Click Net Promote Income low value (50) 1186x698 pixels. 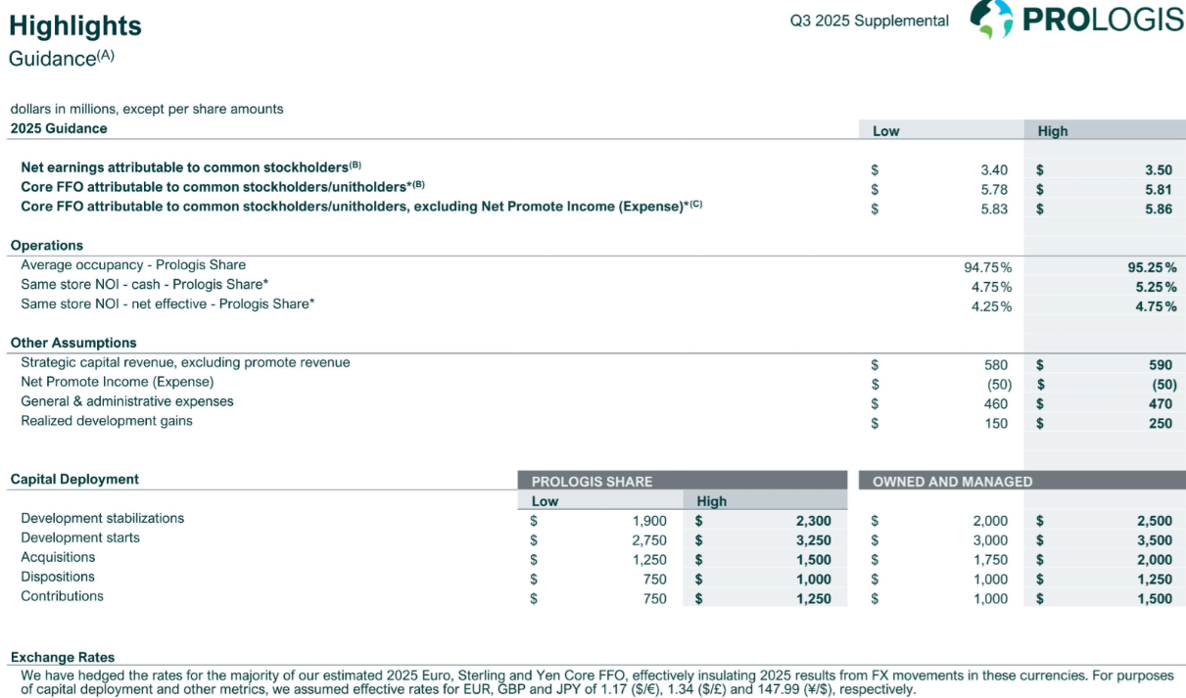coord(999,385)
